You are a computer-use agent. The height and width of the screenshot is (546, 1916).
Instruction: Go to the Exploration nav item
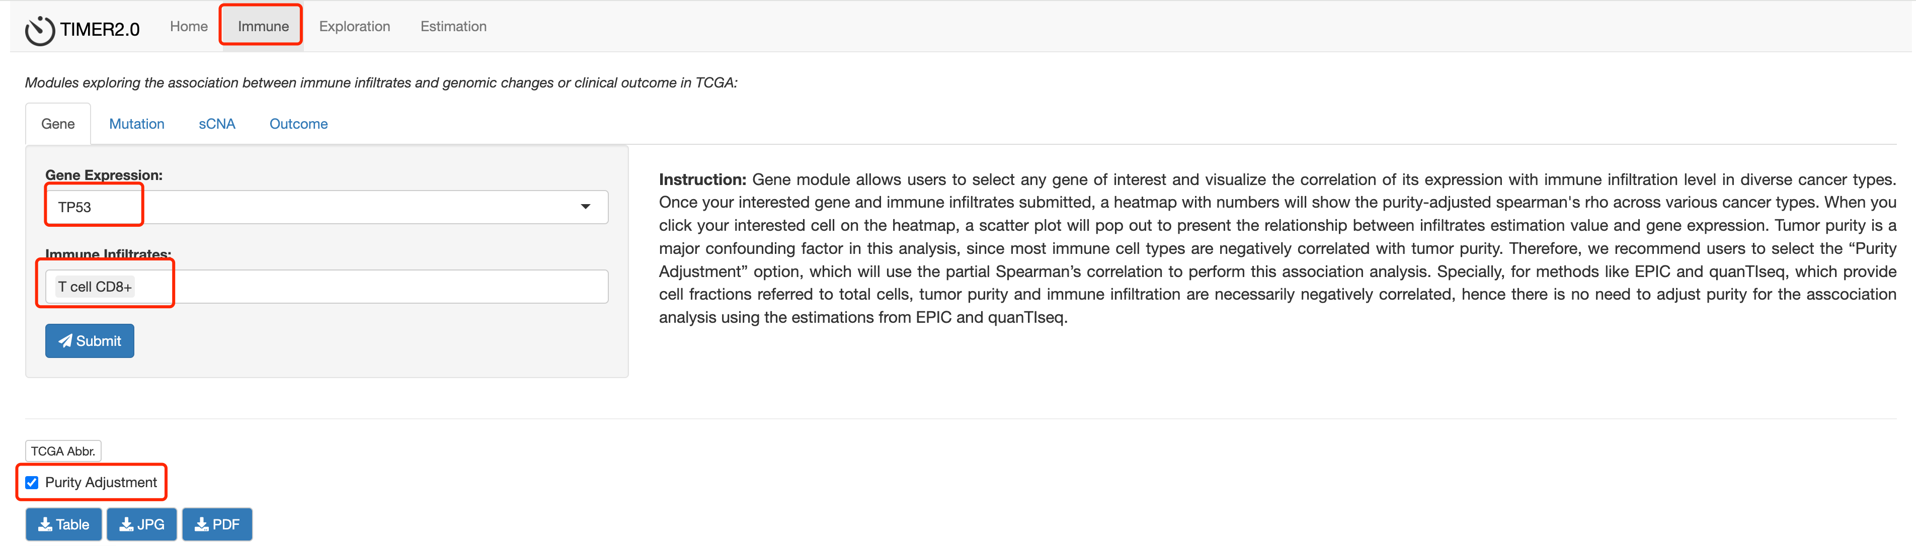coord(354,26)
